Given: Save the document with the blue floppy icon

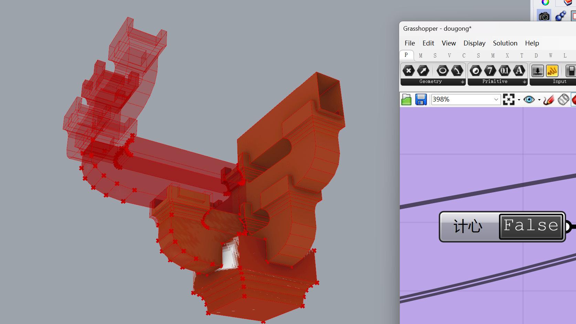Looking at the screenshot, I should coord(421,100).
